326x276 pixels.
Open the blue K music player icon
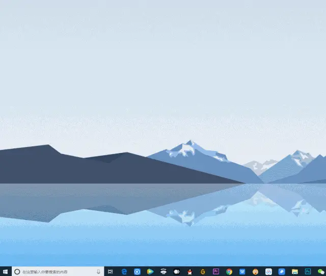point(137,271)
